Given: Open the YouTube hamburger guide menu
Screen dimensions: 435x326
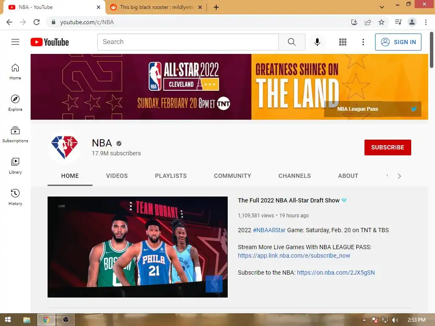Looking at the screenshot, I should 15,42.
